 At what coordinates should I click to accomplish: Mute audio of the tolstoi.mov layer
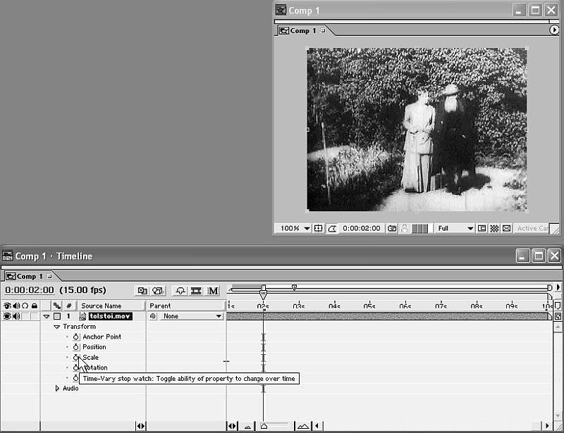[16, 317]
